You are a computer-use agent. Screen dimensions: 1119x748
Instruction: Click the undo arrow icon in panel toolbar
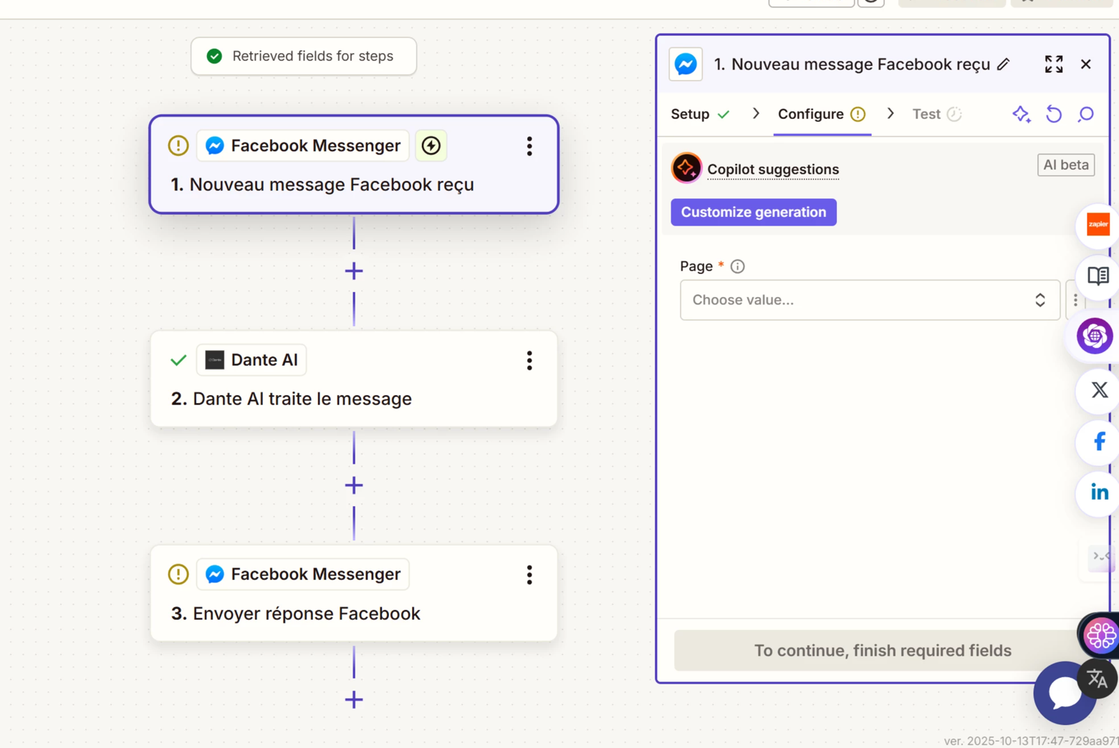[1053, 115]
